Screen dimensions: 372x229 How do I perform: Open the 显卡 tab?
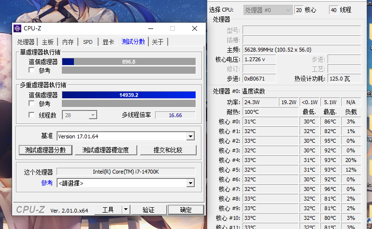click(108, 42)
